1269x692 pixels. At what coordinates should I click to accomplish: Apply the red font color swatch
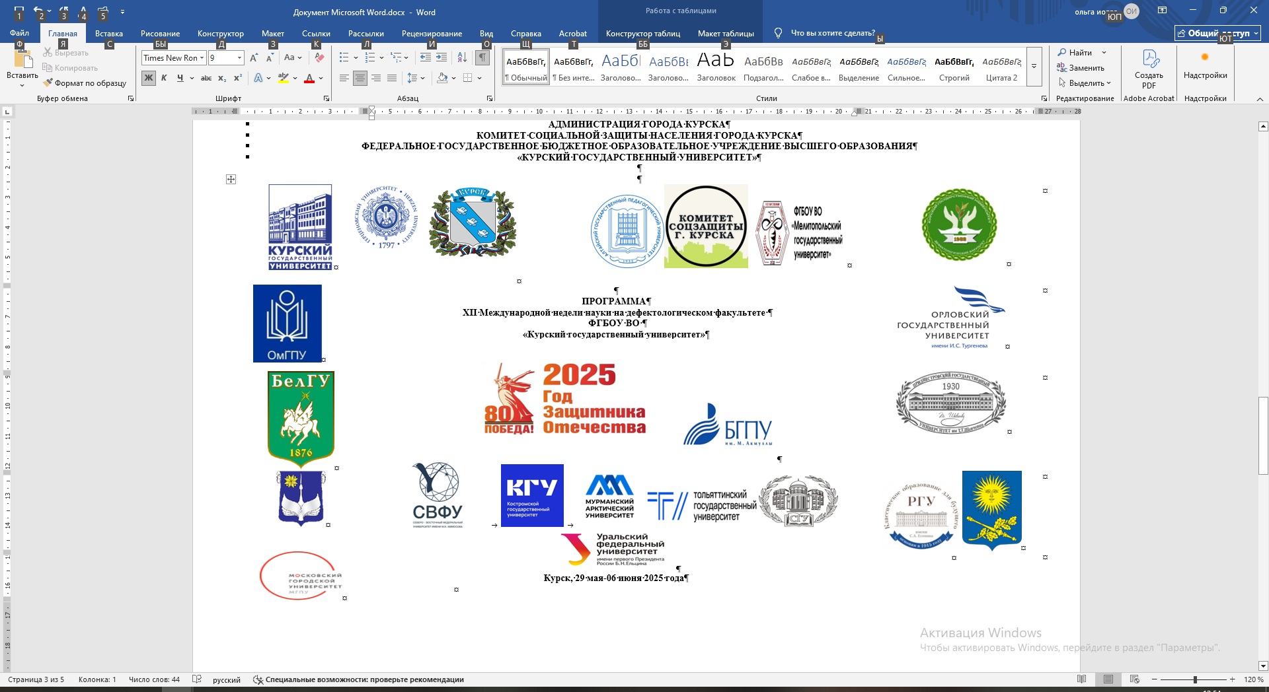pyautogui.click(x=309, y=78)
